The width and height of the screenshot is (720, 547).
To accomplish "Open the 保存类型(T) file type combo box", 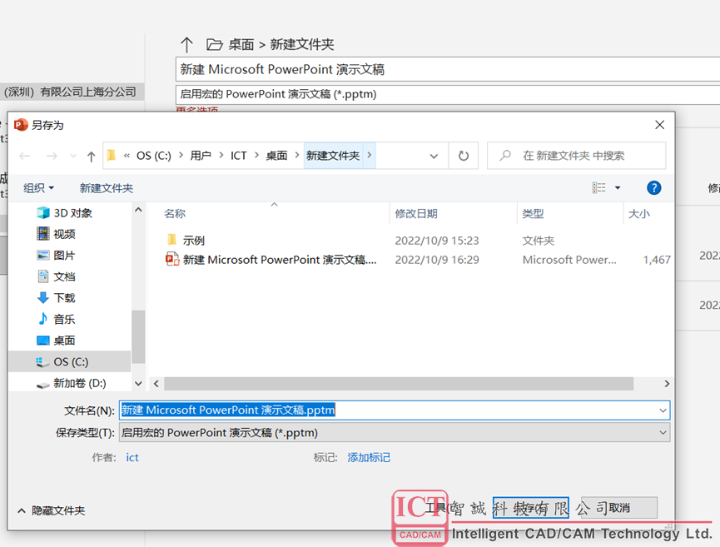I will (x=395, y=433).
